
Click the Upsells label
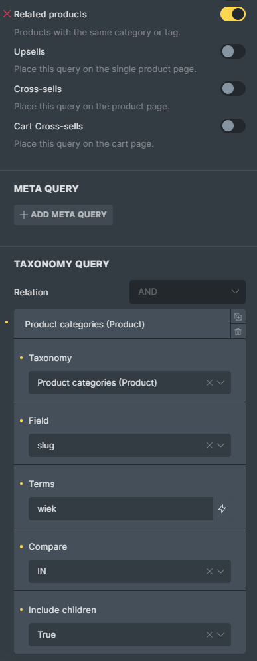[29, 52]
